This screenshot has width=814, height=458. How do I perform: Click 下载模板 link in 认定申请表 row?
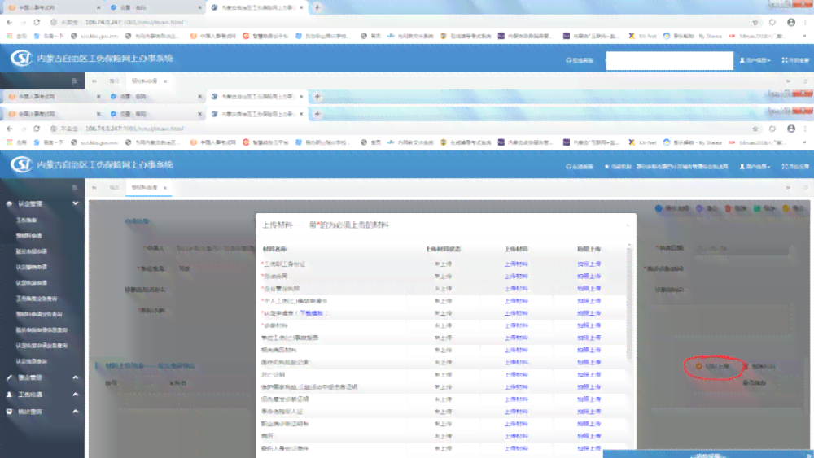(312, 313)
